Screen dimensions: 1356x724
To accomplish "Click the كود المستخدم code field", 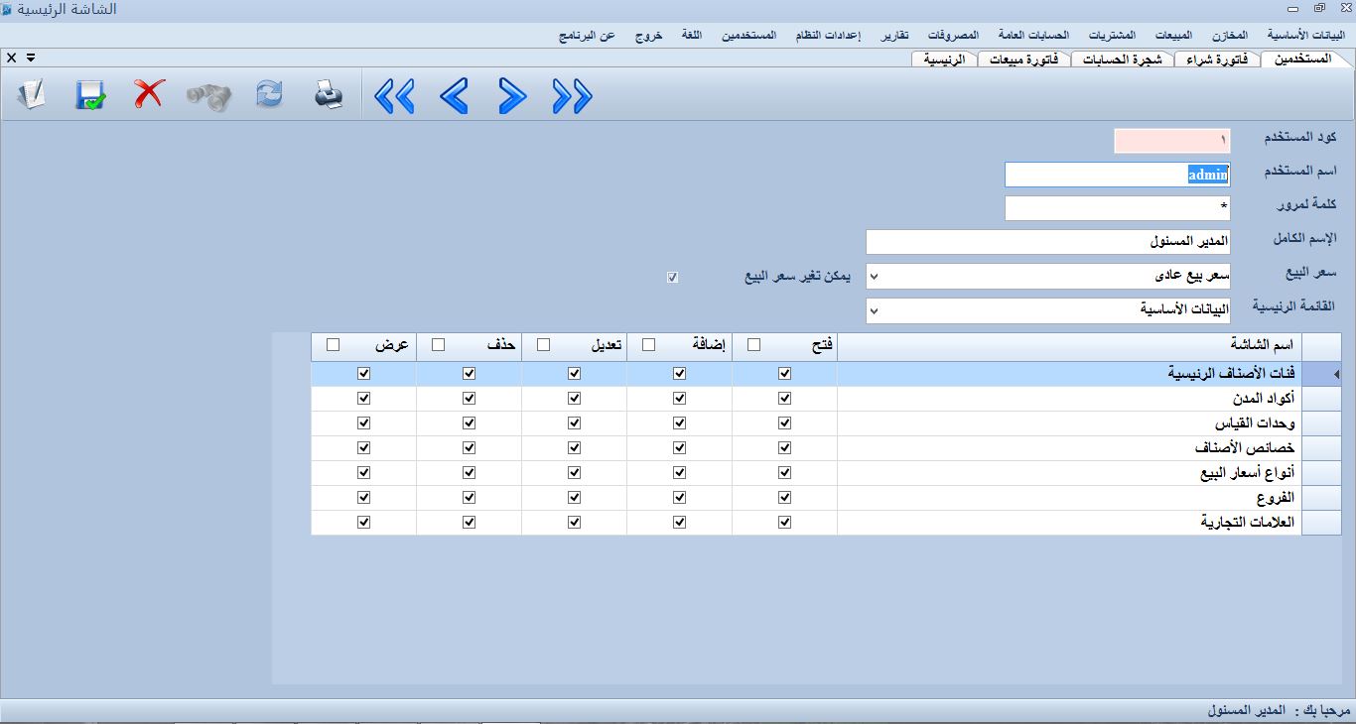I will (x=1172, y=141).
